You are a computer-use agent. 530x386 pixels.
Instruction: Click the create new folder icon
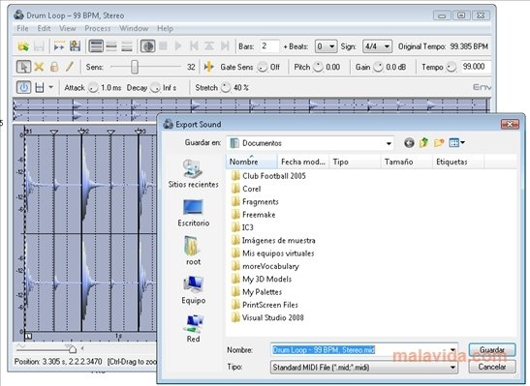[x=439, y=143]
